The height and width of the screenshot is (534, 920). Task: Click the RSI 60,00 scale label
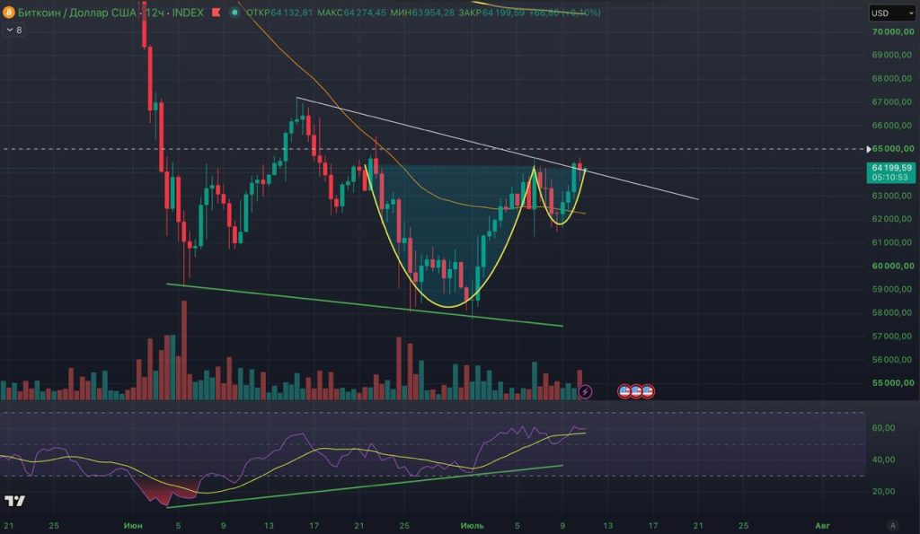(x=883, y=428)
